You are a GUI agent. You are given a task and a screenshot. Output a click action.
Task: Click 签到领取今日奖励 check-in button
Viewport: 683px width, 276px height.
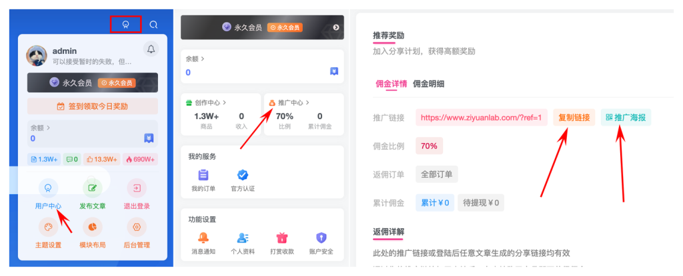coord(92,106)
